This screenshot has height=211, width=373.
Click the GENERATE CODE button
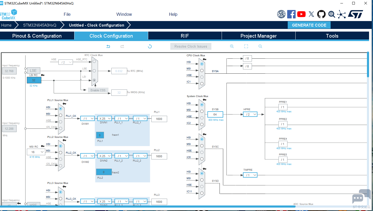(x=309, y=25)
